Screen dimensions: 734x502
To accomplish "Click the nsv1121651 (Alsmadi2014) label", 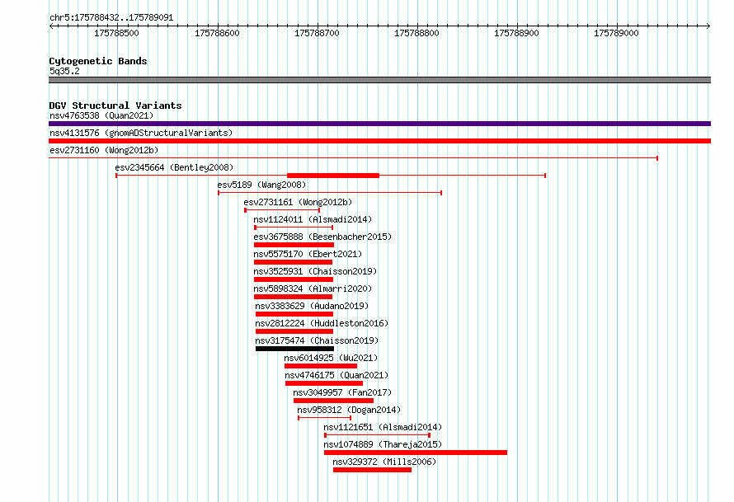I will [x=383, y=427].
